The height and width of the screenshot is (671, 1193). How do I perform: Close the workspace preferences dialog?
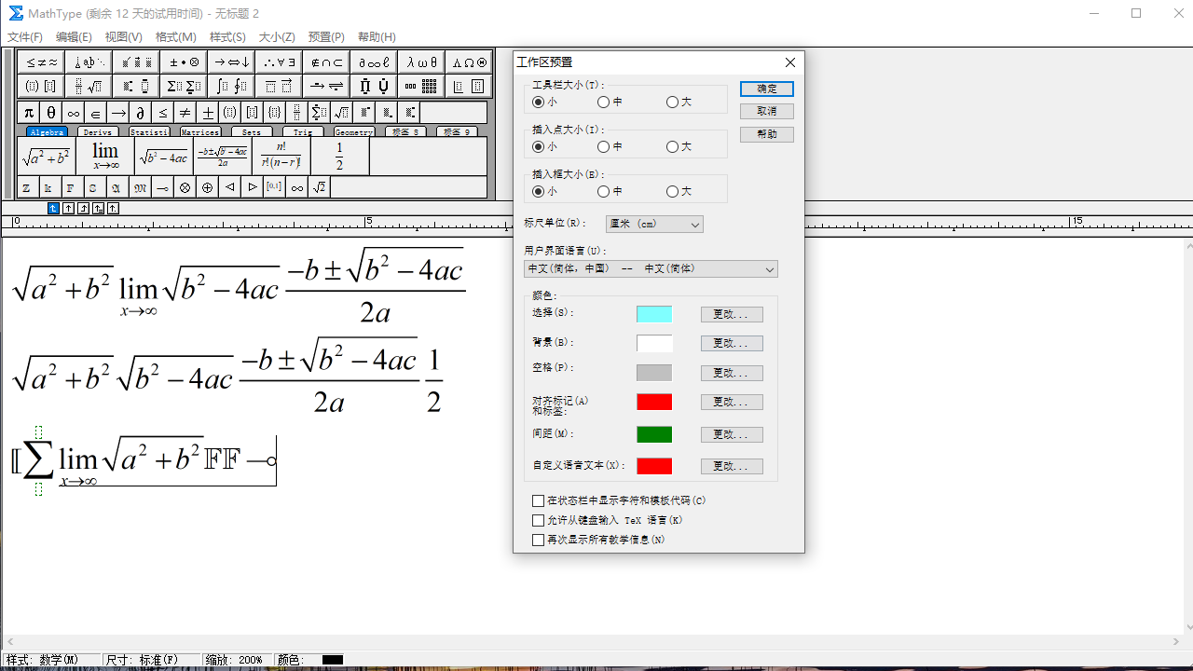tap(790, 62)
